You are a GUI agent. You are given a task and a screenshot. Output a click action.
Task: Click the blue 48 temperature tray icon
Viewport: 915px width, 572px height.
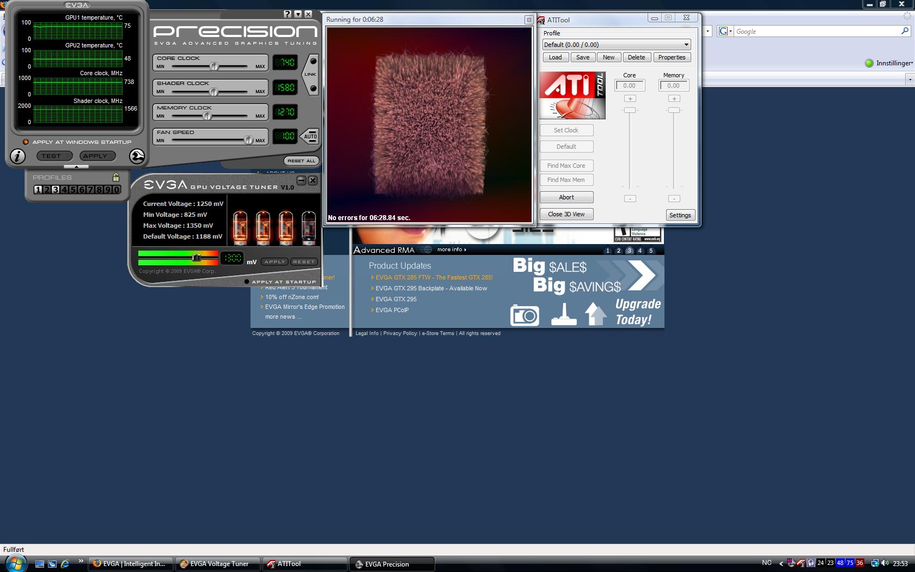point(840,563)
